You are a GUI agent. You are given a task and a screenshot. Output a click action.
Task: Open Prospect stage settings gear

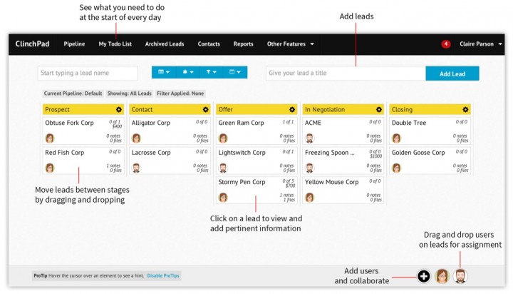(119, 109)
